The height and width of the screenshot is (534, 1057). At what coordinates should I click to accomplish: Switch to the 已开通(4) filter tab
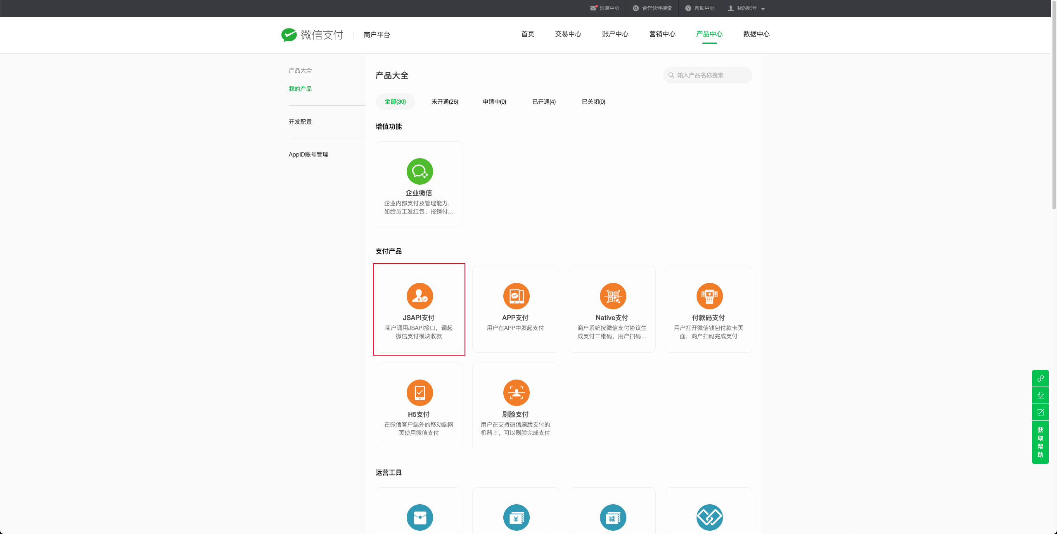[x=544, y=102]
